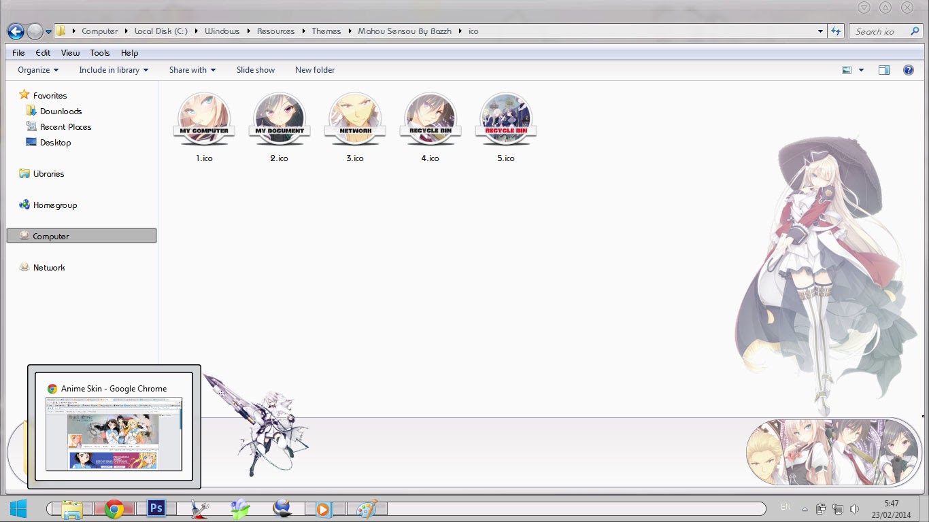
Task: Start the Slide show
Action: pos(256,70)
